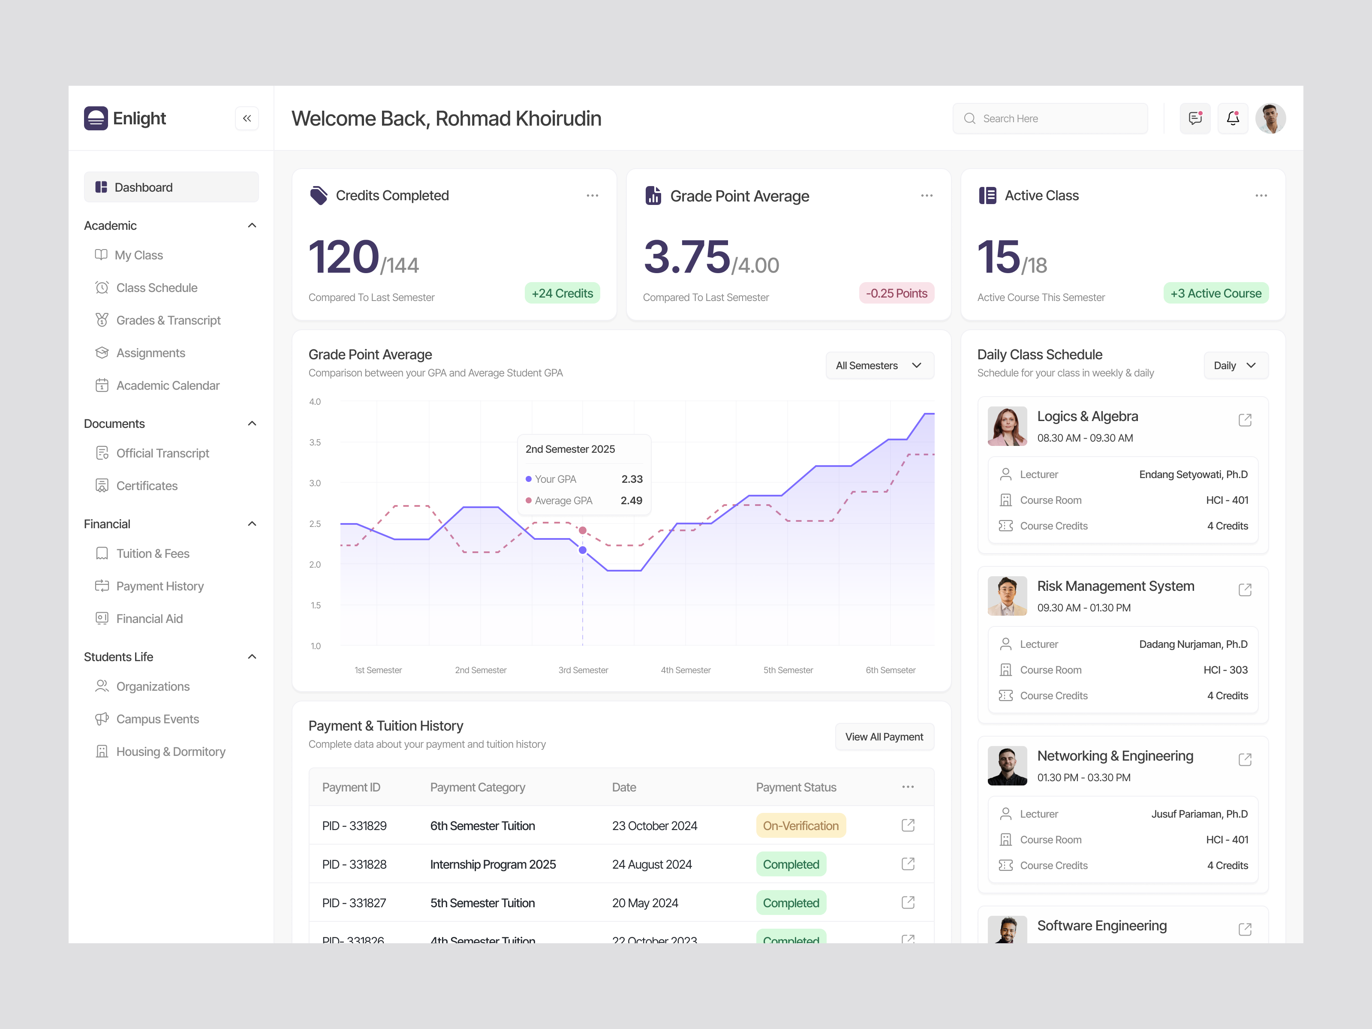Click the Assignments icon in Academic section

pos(102,352)
